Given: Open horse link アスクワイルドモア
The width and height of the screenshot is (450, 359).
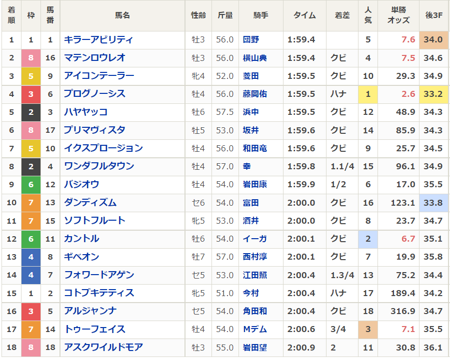Looking at the screenshot, I should click(103, 347).
